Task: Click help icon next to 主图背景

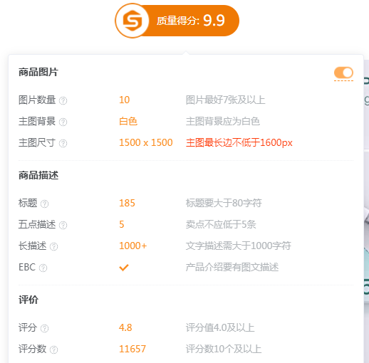Action: [x=63, y=122]
